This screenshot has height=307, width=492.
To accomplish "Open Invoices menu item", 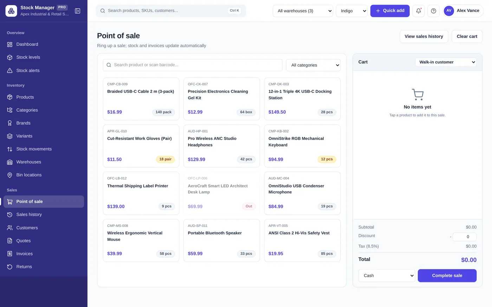I will (x=44, y=254).
